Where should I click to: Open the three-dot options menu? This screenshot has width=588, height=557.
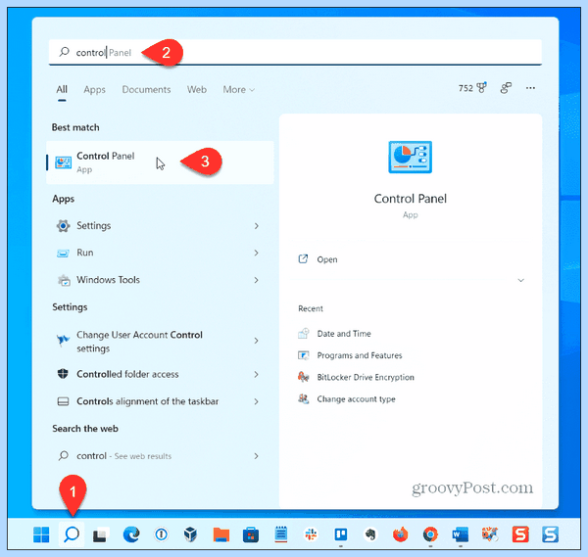tap(530, 88)
